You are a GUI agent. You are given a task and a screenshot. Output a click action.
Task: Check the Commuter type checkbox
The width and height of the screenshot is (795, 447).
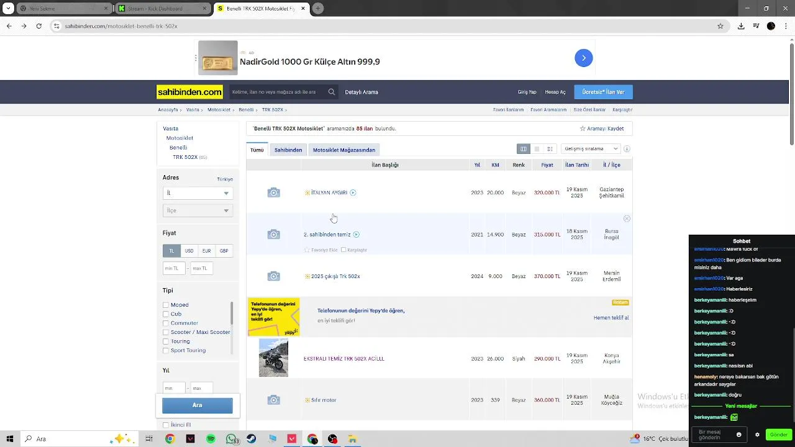coord(166,323)
